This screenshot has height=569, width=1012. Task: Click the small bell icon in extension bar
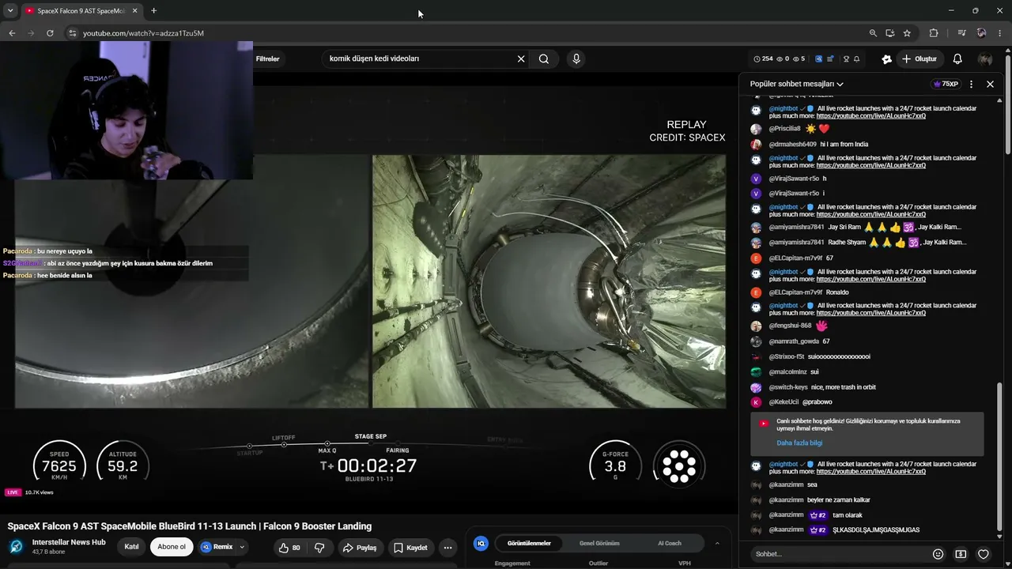857,58
